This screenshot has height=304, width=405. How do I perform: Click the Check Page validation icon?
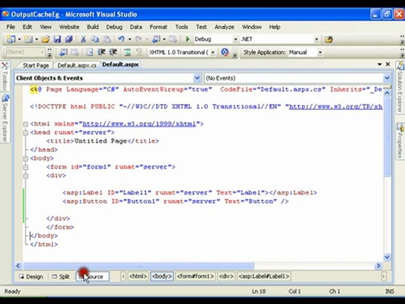(225, 52)
